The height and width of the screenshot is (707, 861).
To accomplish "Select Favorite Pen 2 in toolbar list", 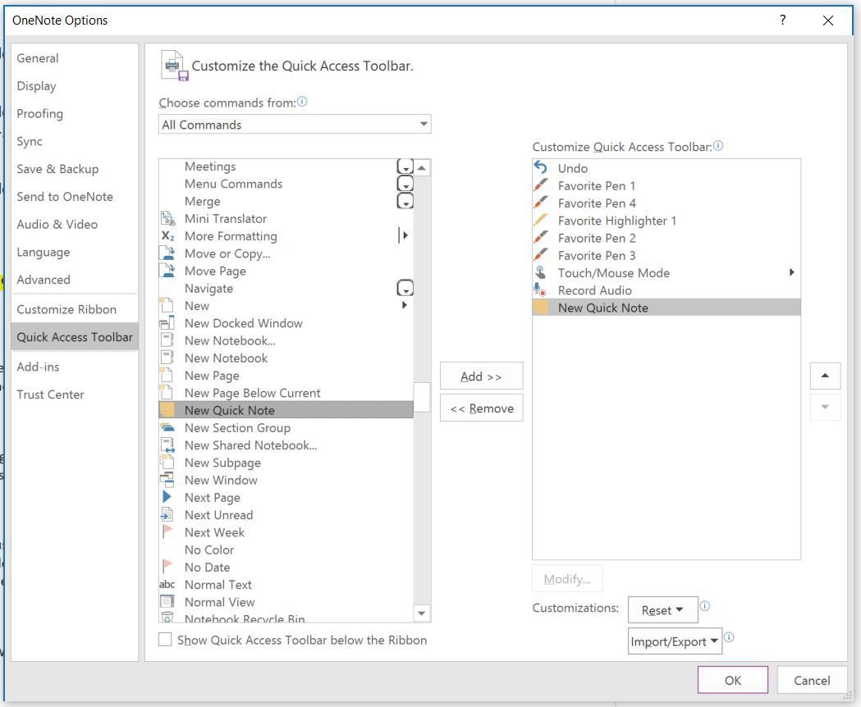I will [666, 238].
